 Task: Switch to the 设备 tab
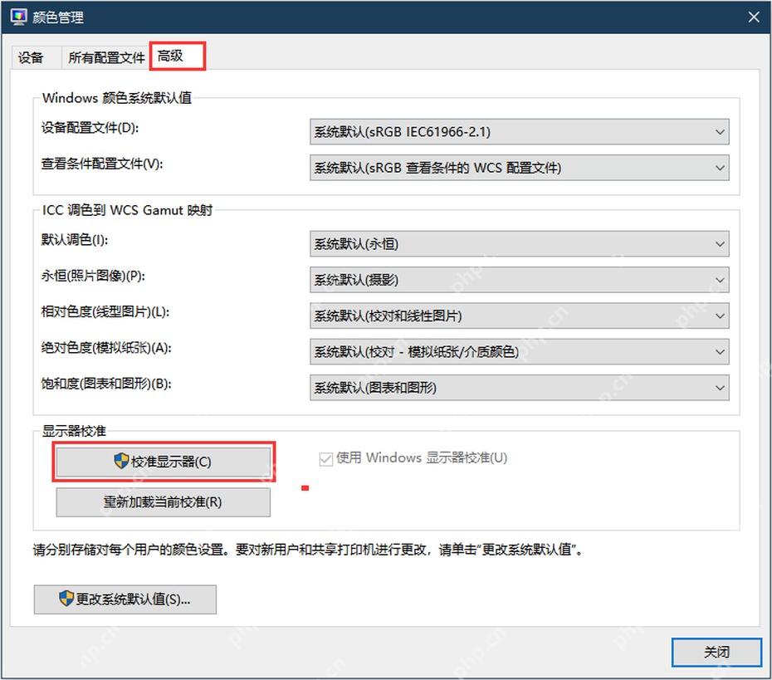click(x=31, y=57)
